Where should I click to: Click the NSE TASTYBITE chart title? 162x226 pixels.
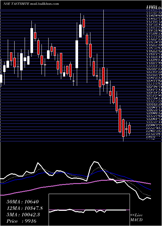coord(16,4)
